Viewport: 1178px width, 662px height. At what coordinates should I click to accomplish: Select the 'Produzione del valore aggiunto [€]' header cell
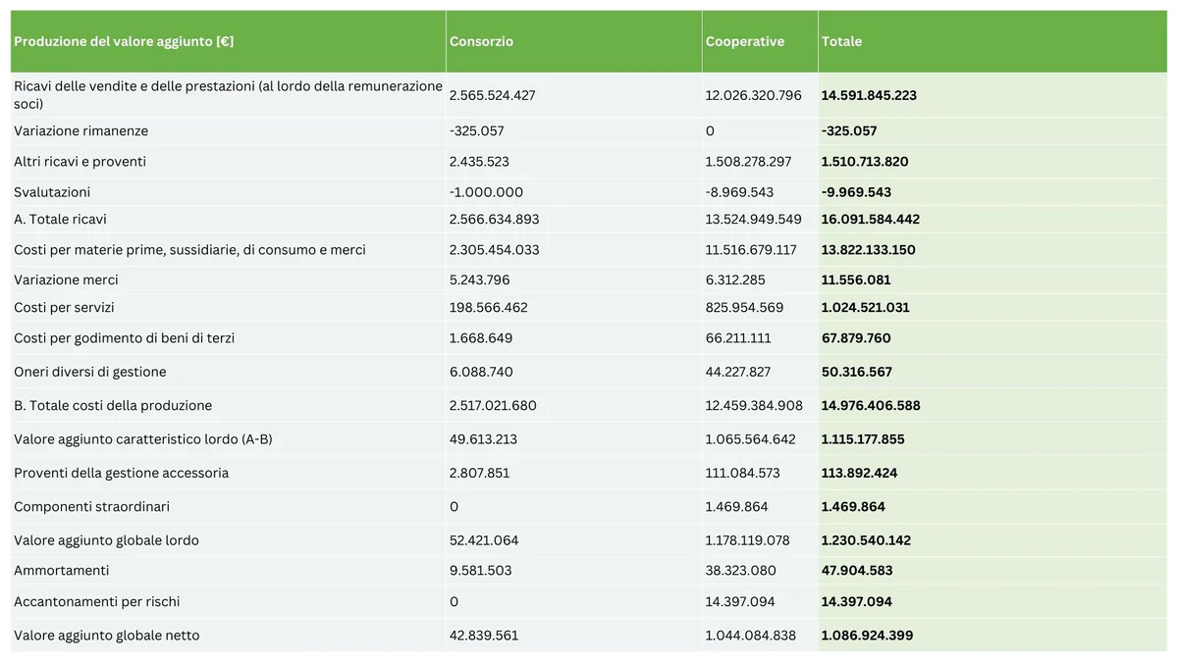pos(124,41)
